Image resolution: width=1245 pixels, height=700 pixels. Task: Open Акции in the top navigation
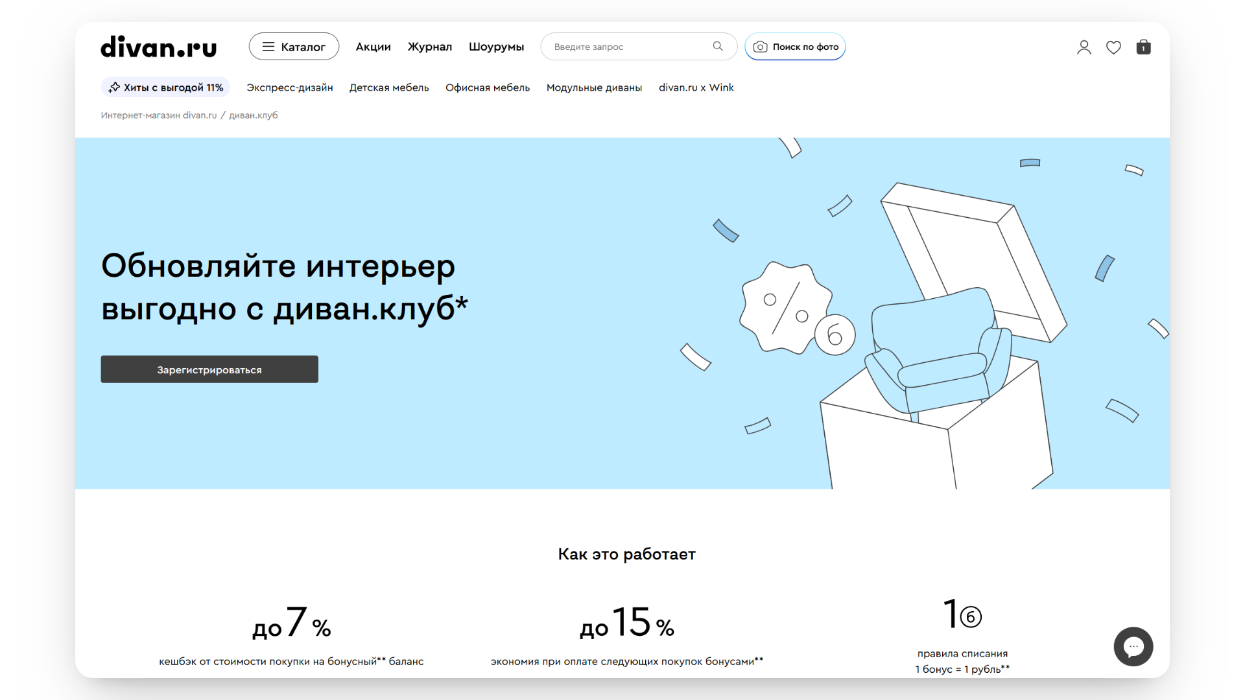click(x=373, y=47)
